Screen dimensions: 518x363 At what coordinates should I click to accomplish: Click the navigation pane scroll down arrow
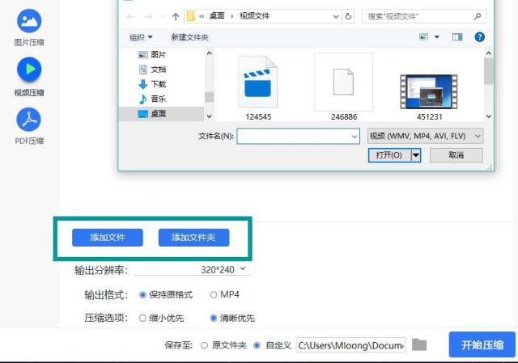coord(209,116)
